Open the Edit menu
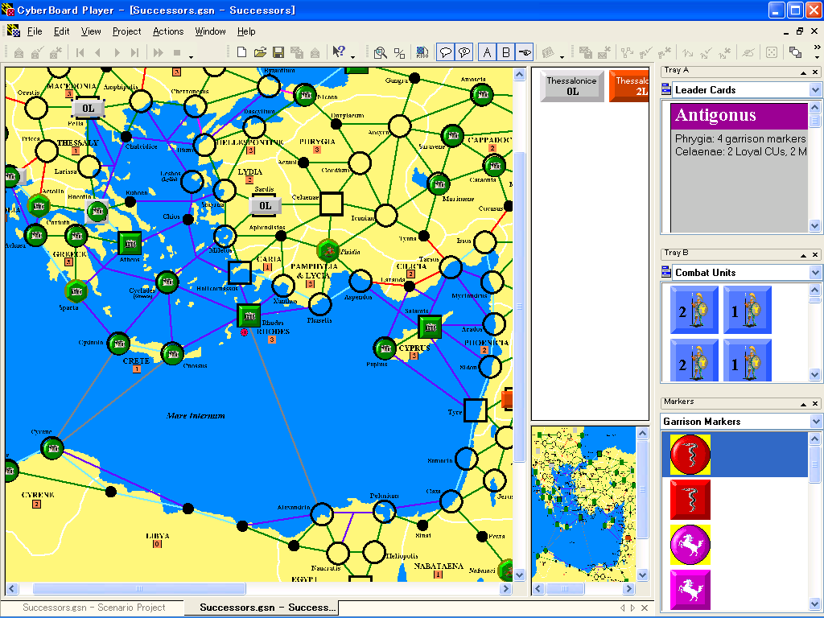The height and width of the screenshot is (618, 824). pos(61,31)
